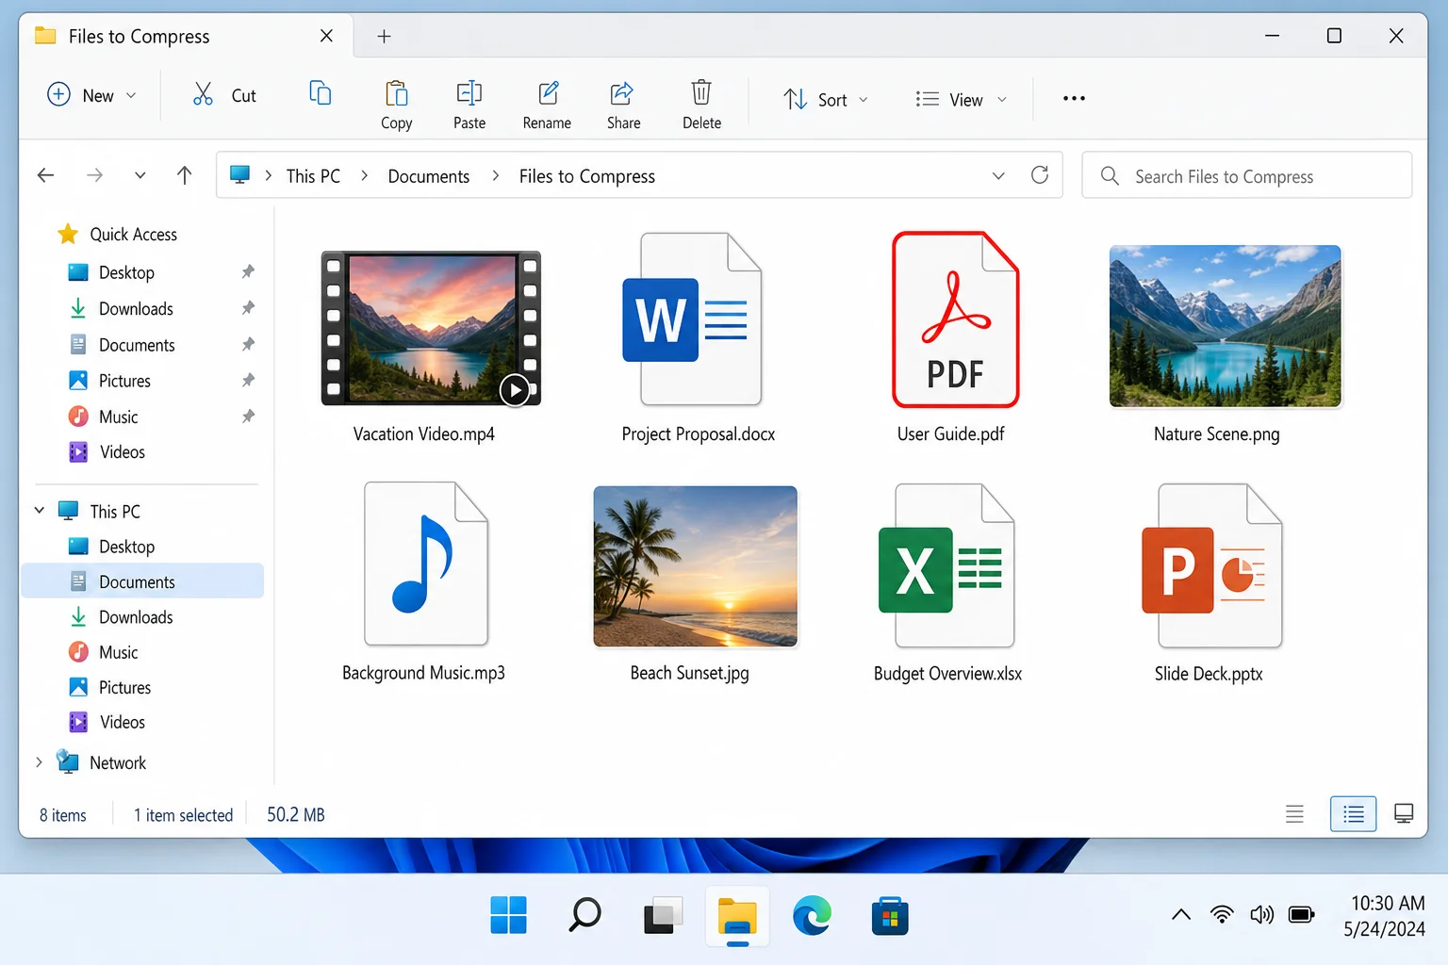
Task: Launch Microsoft Edge from taskbar
Action: (812, 915)
